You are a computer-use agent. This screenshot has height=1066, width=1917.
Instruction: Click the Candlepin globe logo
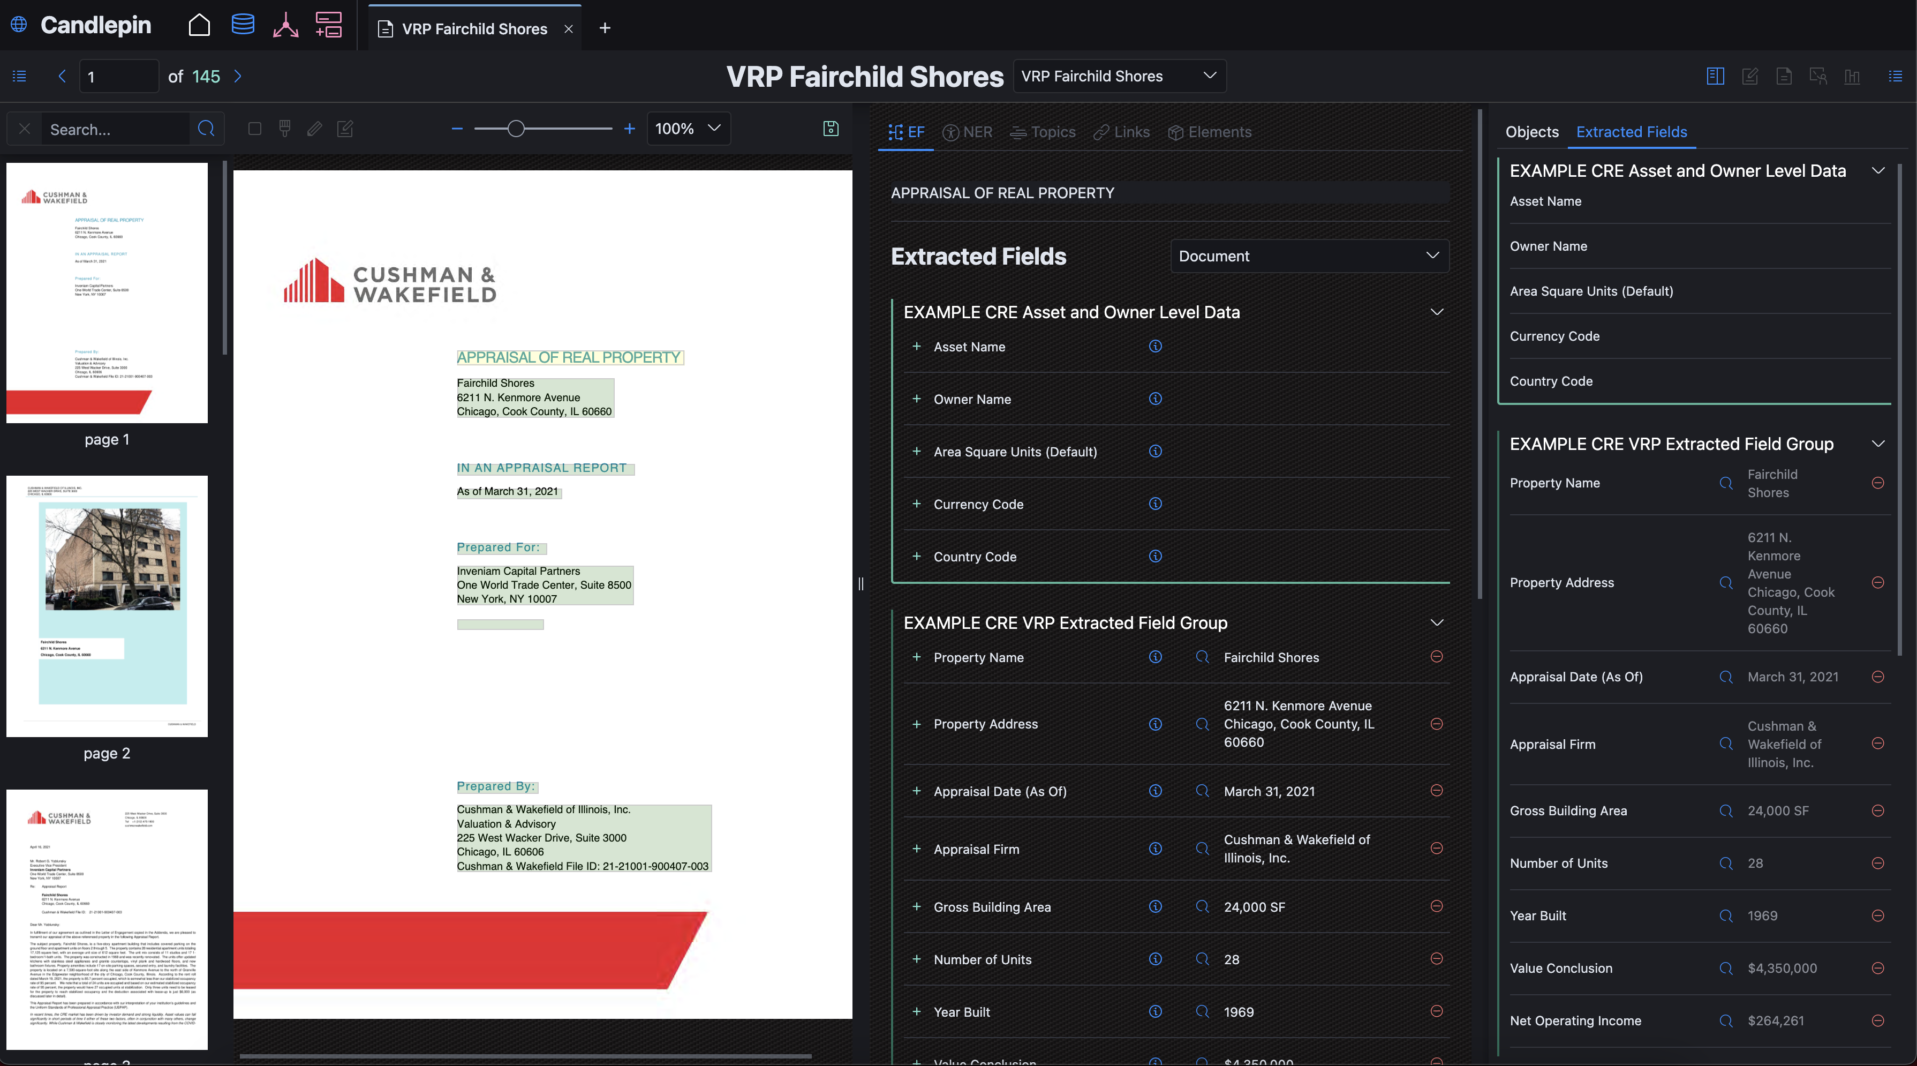pyautogui.click(x=19, y=25)
